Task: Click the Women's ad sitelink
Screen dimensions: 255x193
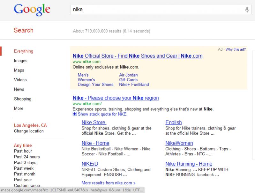Action: click(x=86, y=80)
